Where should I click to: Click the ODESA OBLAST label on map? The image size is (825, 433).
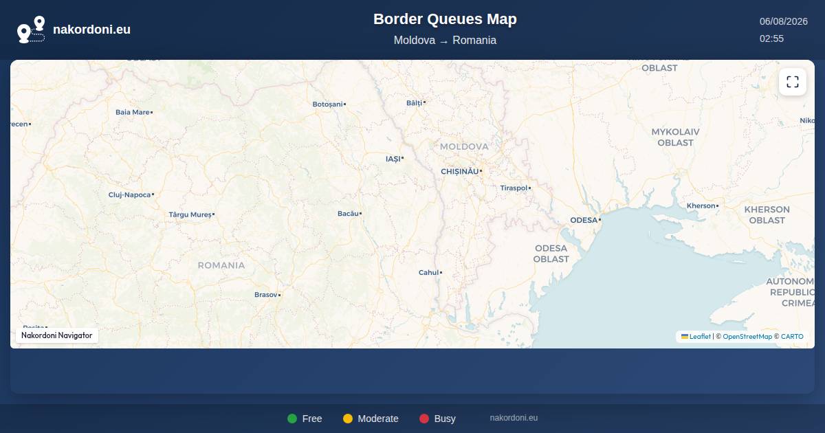(x=551, y=254)
